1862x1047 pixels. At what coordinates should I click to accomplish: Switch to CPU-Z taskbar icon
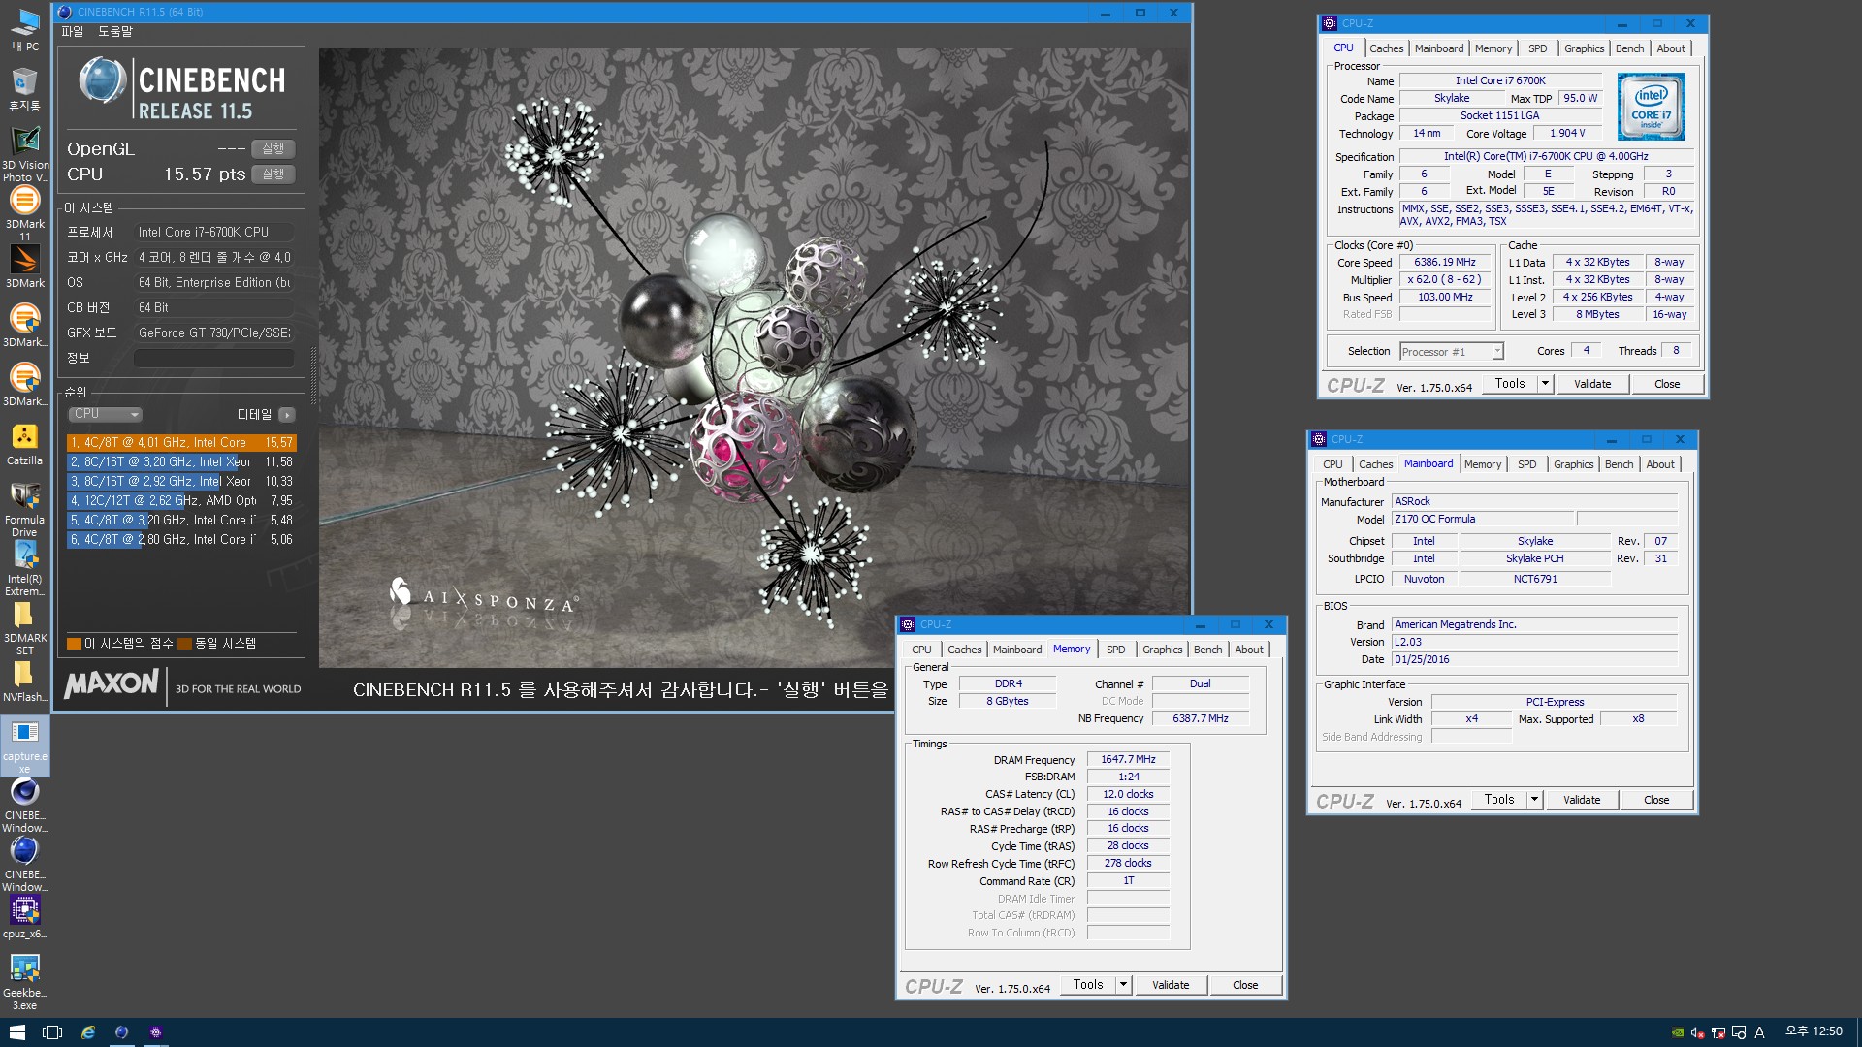[x=155, y=1032]
